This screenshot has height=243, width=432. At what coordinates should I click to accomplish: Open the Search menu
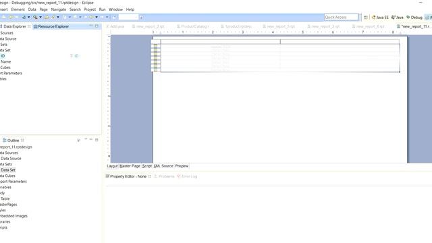[x=75, y=9]
